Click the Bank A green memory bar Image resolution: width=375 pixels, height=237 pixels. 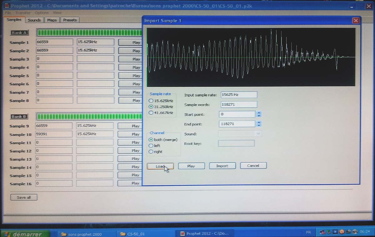pos(89,32)
